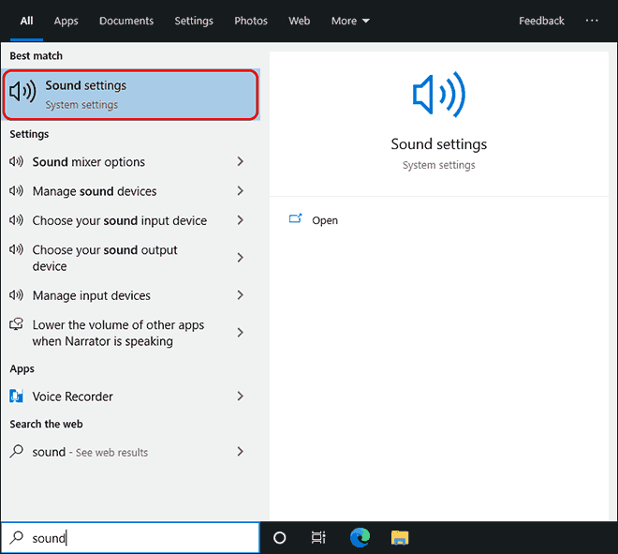Viewport: 618px width, 554px height.
Task: Expand Lower the volume of other apps chevron
Action: click(x=240, y=333)
